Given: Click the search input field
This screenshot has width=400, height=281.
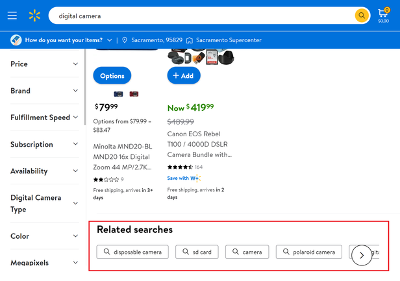Looking at the screenshot, I should pyautogui.click(x=201, y=16).
